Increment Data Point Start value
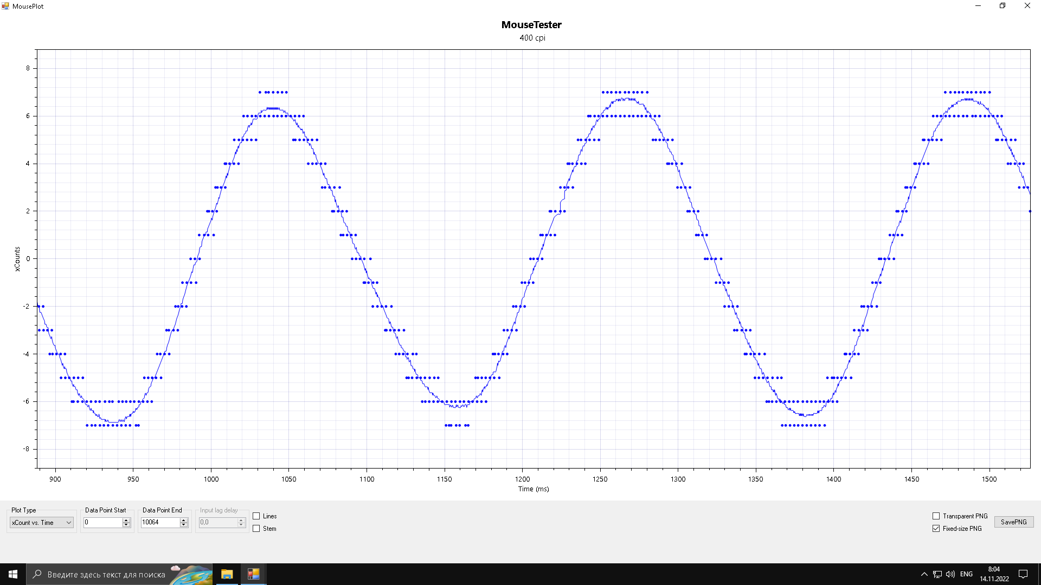The image size is (1041, 585). 126,520
